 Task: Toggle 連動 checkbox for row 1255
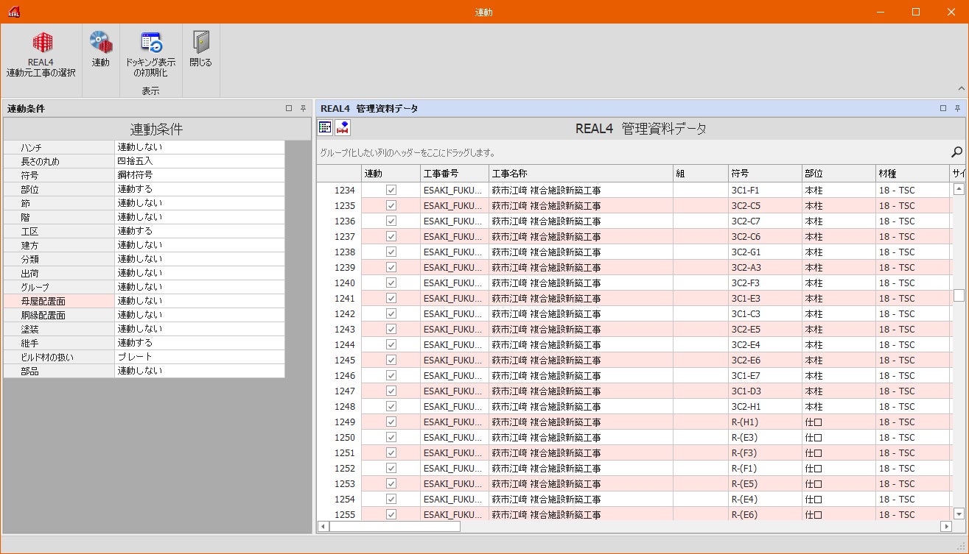point(391,514)
